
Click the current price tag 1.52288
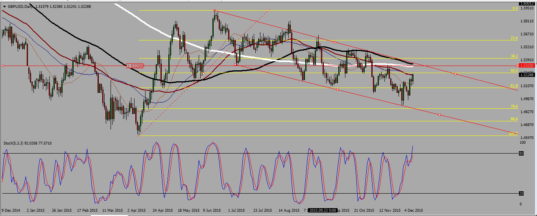click(x=527, y=75)
